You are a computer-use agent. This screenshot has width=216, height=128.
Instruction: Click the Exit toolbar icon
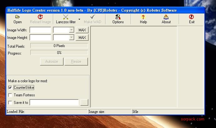point(192,17)
